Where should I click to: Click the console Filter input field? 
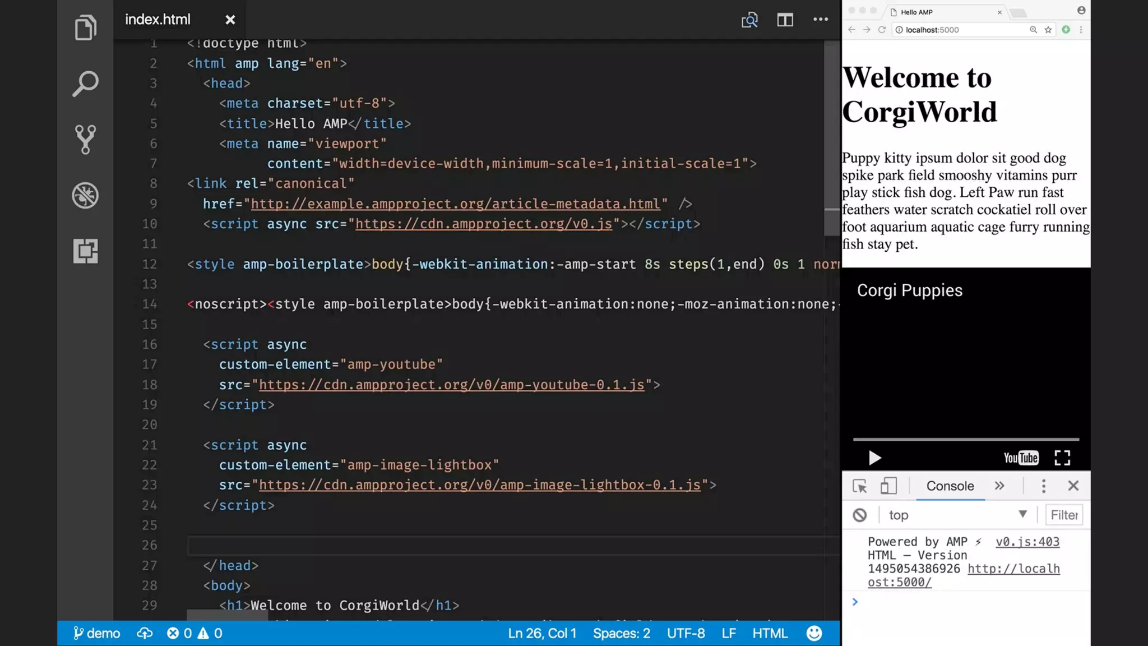(1064, 515)
